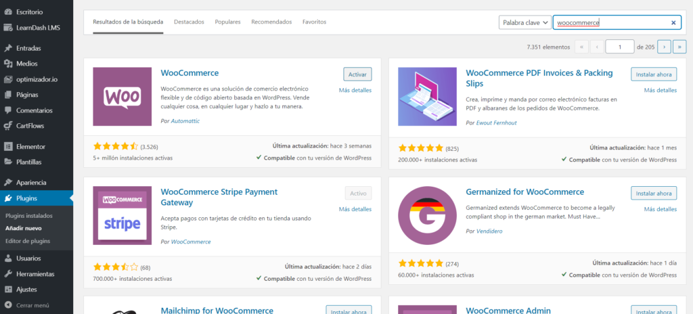Click Instalar ahora for Mailchimp for WooCommerce
This screenshot has width=693, height=314.
(349, 311)
